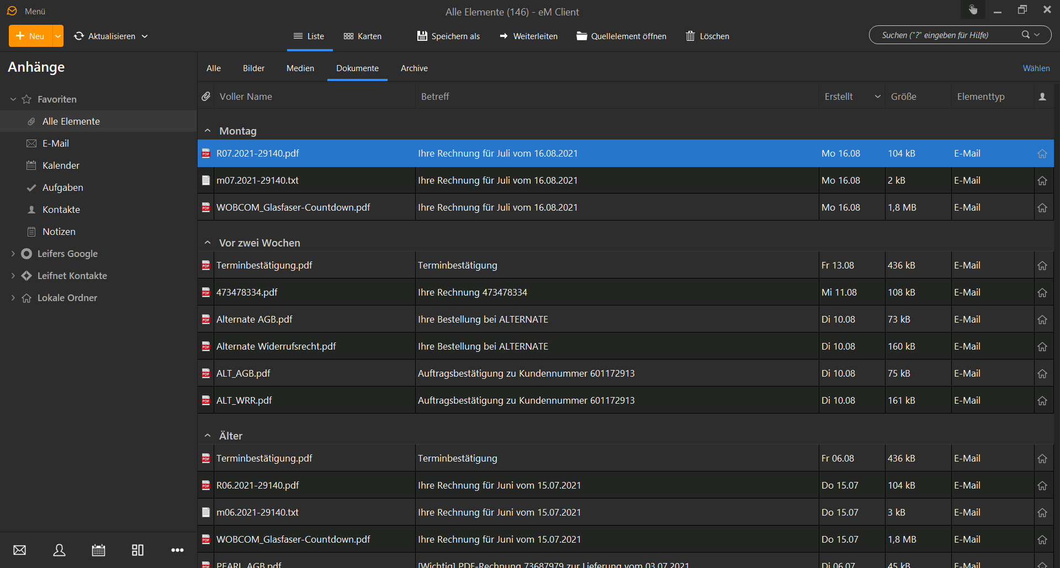Viewport: 1060px width, 568px height.
Task: Click the touch mode hand icon in title bar
Action: click(x=973, y=10)
